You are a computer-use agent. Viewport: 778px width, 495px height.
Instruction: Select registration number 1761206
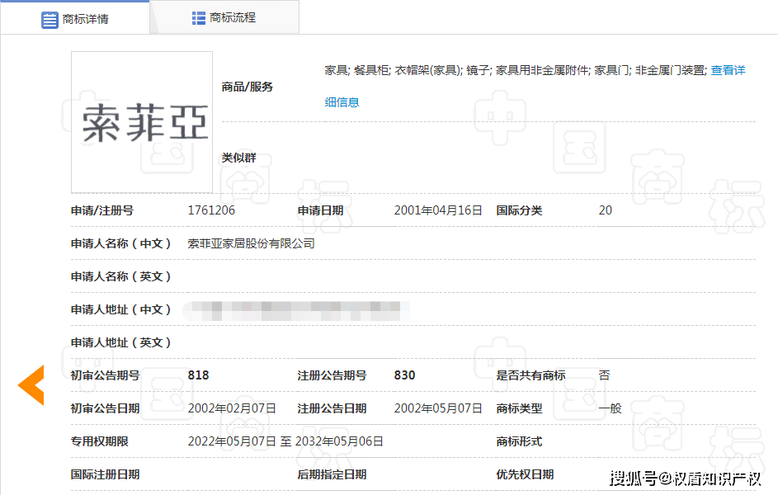pyautogui.click(x=211, y=210)
